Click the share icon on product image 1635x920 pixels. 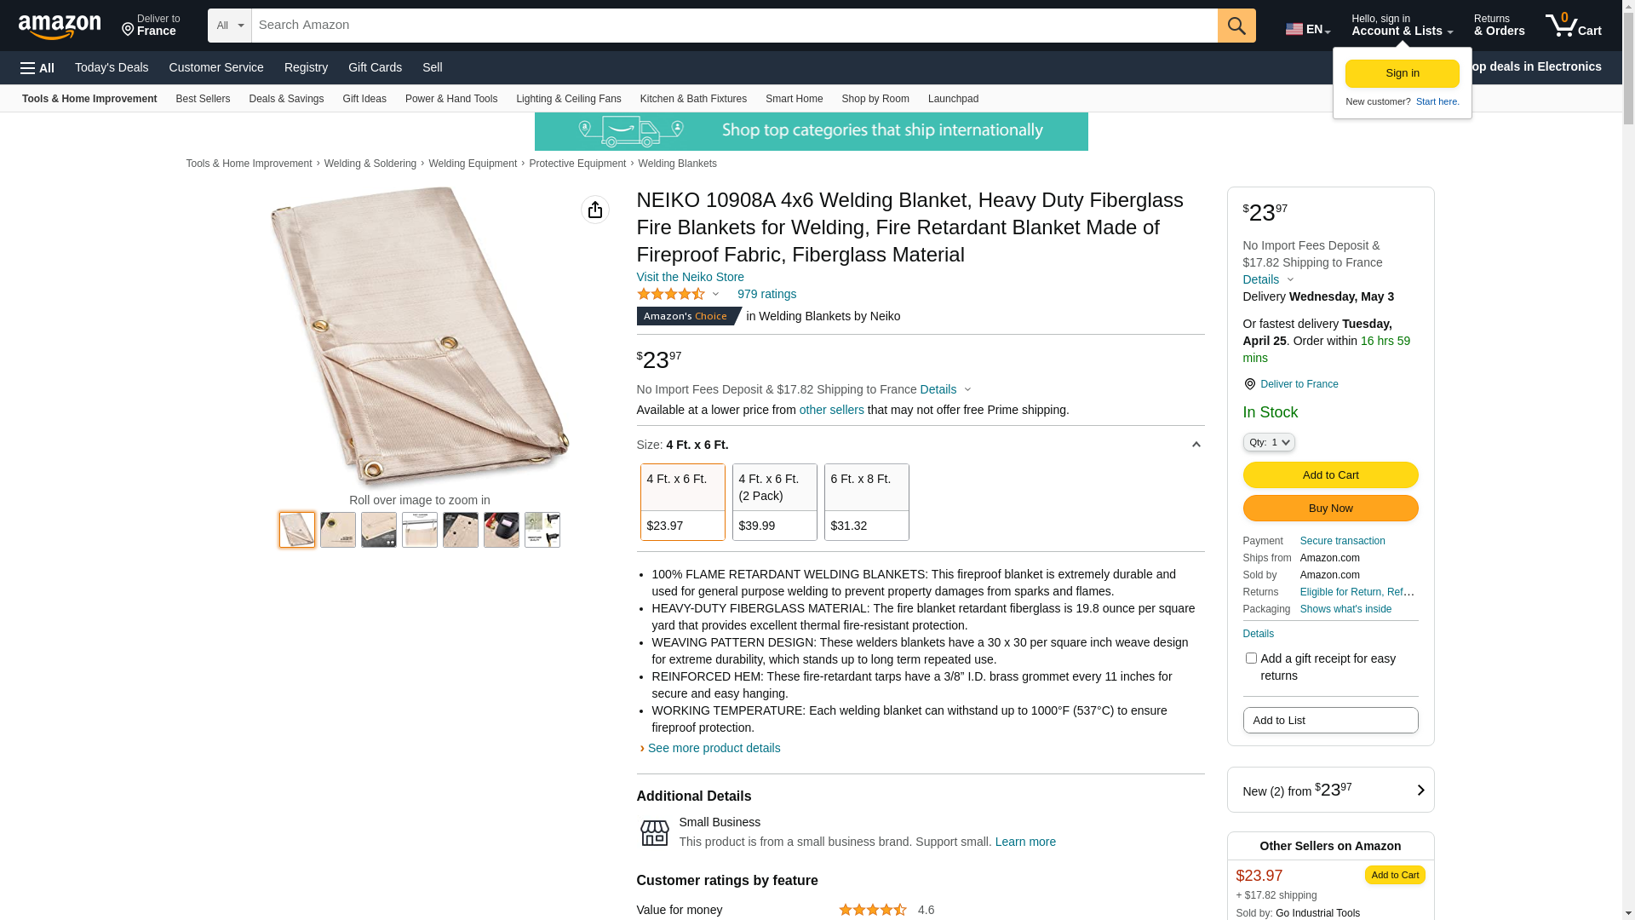pos(595,210)
